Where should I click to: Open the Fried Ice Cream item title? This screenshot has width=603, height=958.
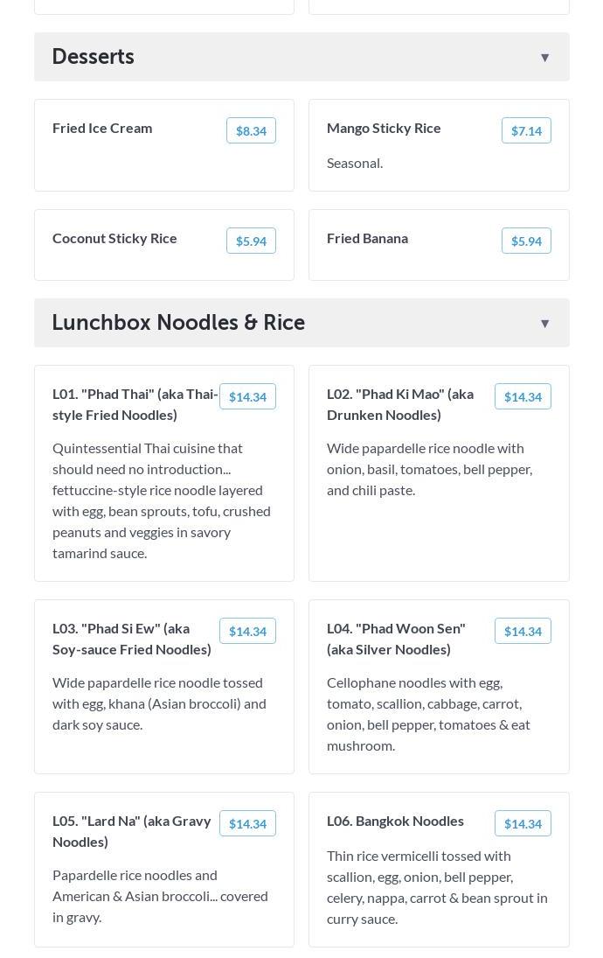(x=102, y=128)
